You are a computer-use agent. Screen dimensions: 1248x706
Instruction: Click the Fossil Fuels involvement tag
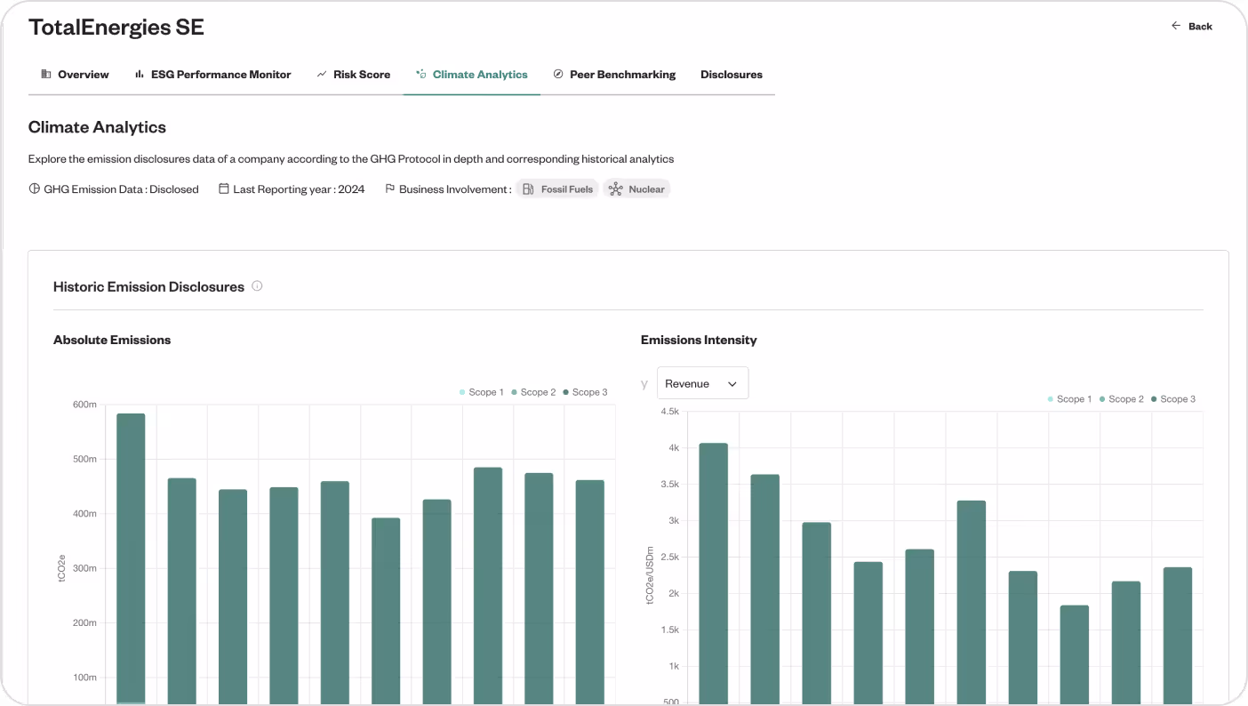coord(556,189)
